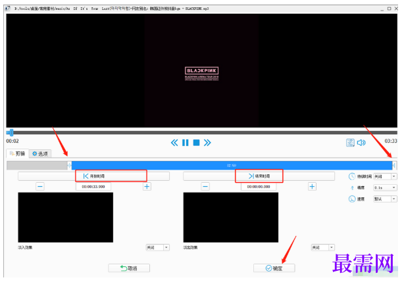Open the 淡出效果 fade-out dropdown
The width and height of the screenshot is (406, 284).
click(323, 248)
